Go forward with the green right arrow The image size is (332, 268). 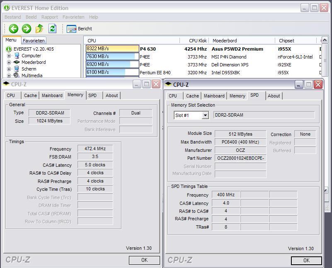point(27,29)
